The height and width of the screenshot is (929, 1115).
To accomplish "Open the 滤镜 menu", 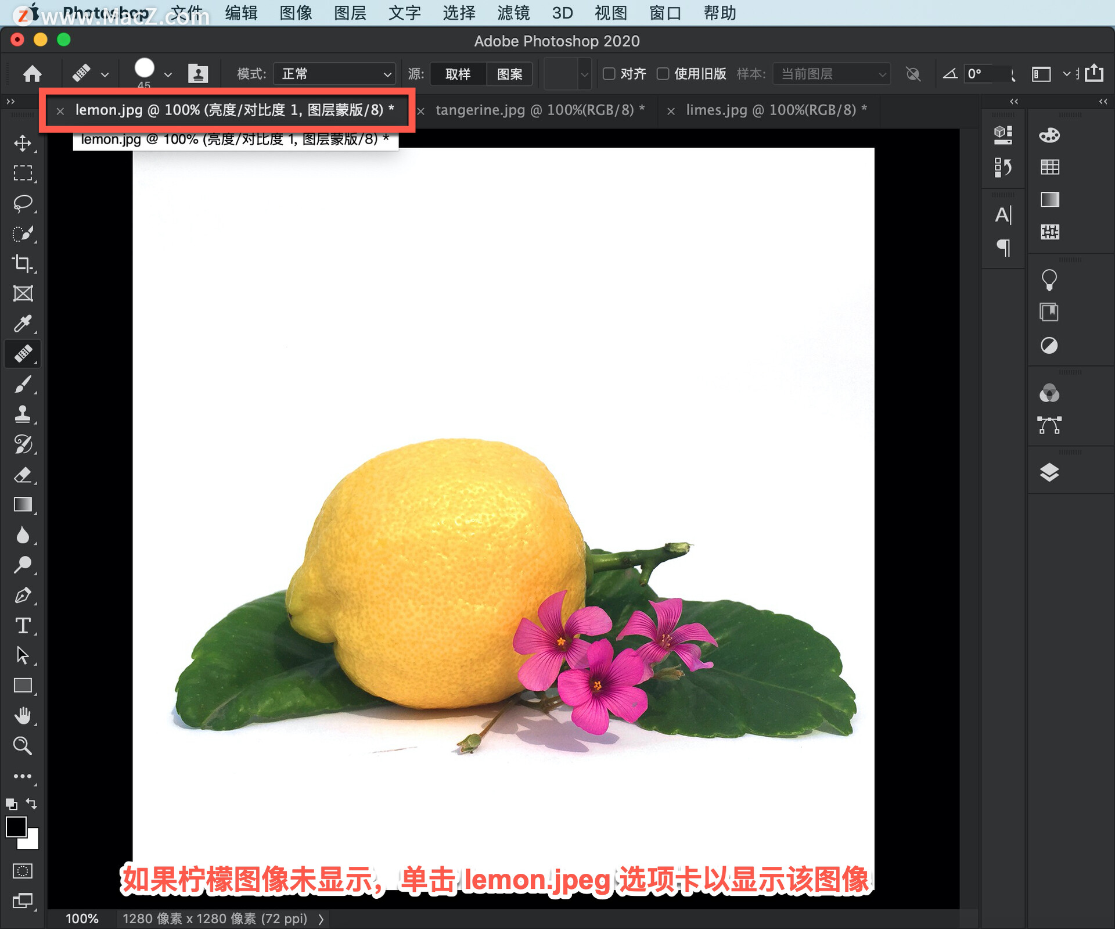I will (513, 13).
